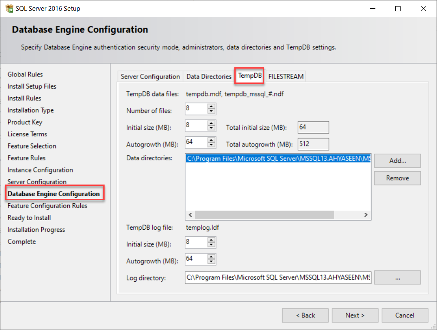This screenshot has height=330, width=437.
Task: Click the SQL Server Setup title bar icon
Action: click(x=9, y=9)
